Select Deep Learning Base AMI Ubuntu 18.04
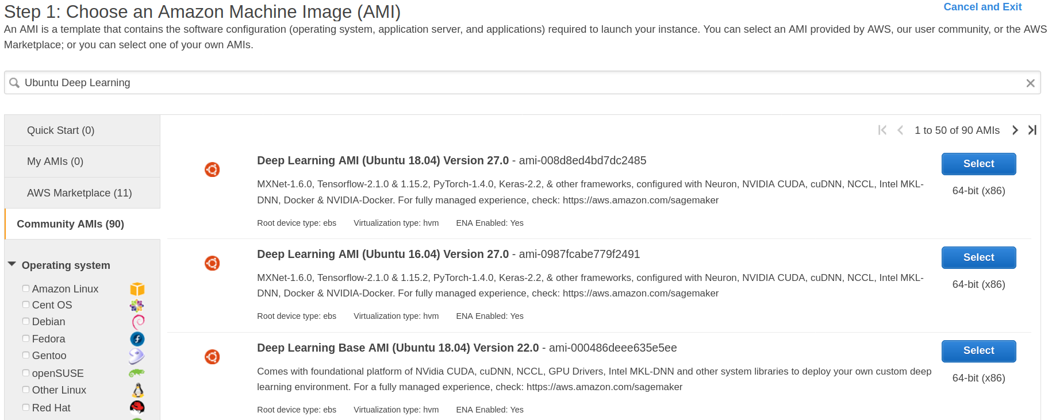This screenshot has width=1052, height=420. point(978,350)
